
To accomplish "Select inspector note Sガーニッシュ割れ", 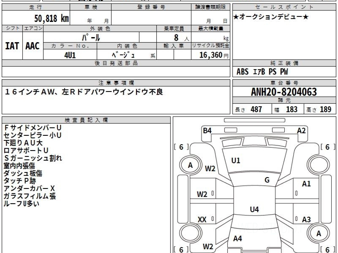I will (33, 158).
